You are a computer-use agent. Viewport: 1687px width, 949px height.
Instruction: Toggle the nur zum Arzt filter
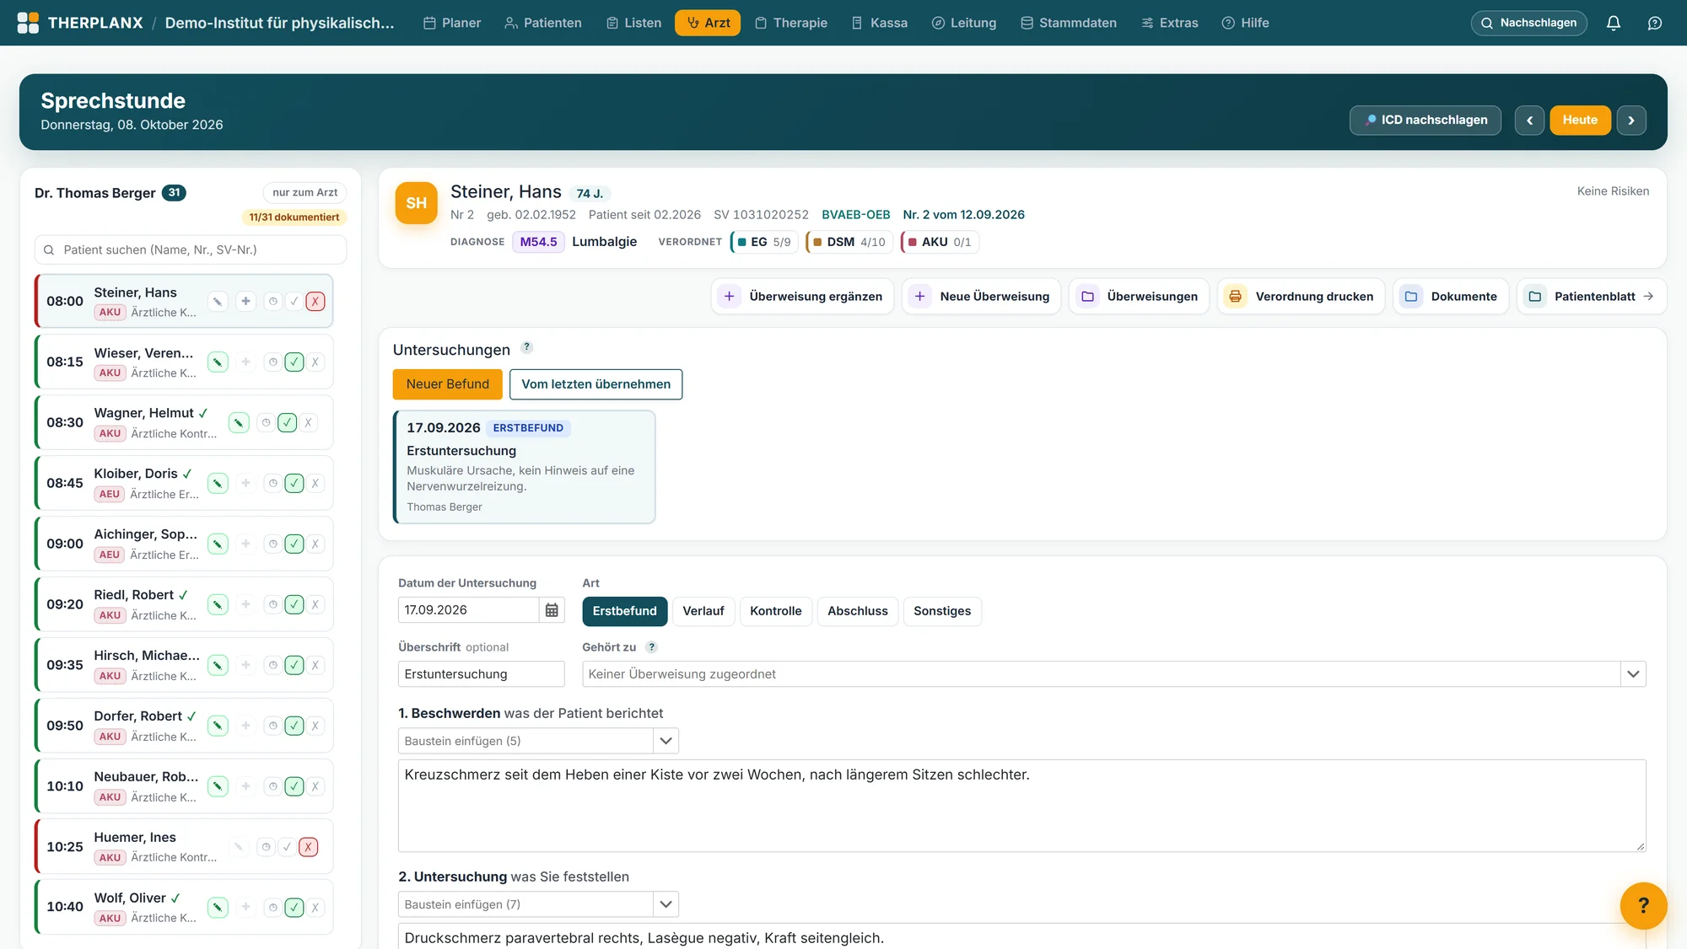click(305, 192)
